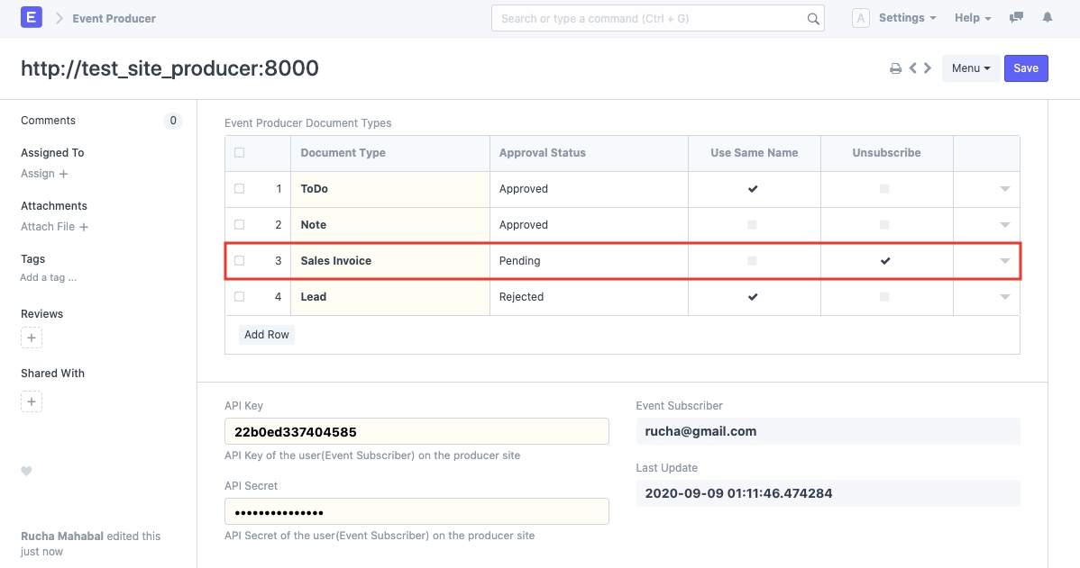Toggle Unsubscribe for Sales Invoice row

coord(885,261)
